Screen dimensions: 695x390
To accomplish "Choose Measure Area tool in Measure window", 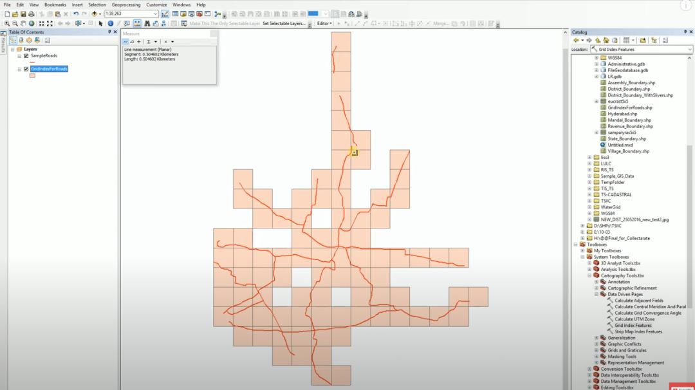I will click(x=132, y=42).
